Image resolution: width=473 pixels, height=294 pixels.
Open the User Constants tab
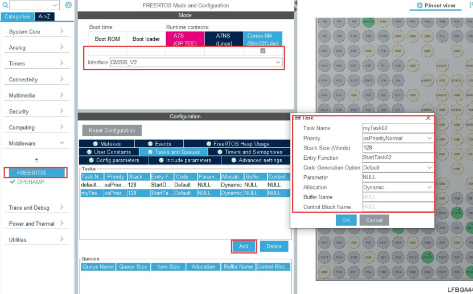click(x=109, y=152)
